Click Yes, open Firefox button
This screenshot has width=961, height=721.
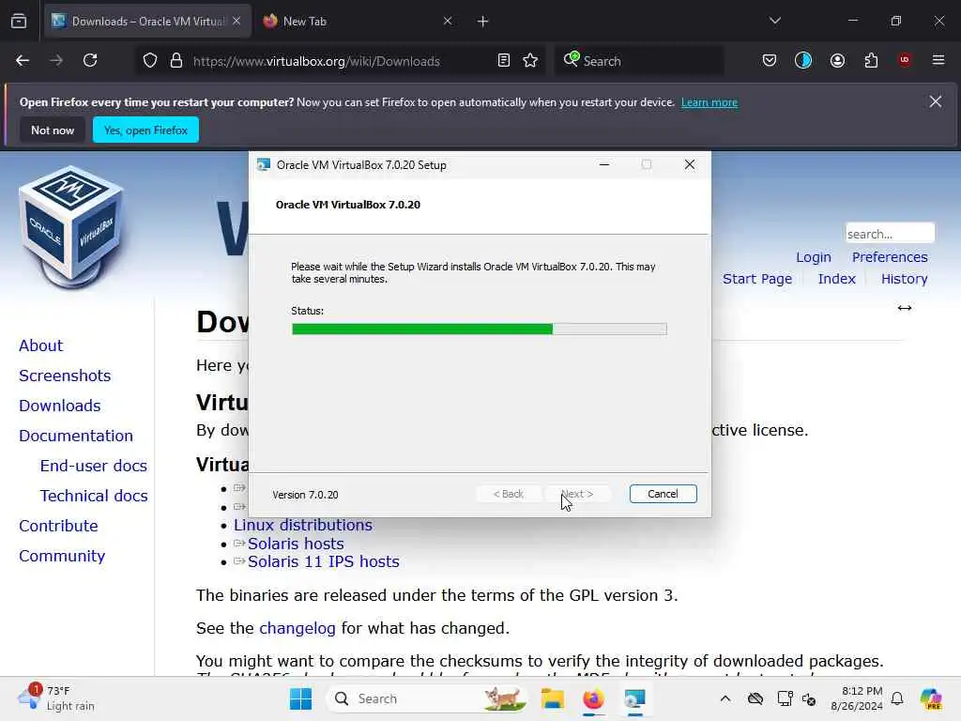(145, 130)
